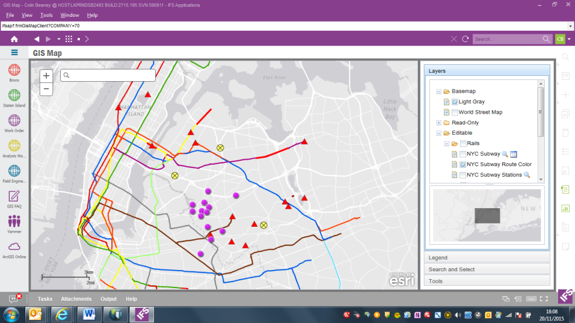Open the grid navigator icon
575x323 pixels.
pyautogui.click(x=69, y=39)
